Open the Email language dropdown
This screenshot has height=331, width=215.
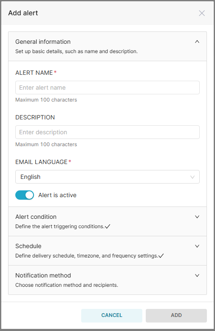[107, 177]
